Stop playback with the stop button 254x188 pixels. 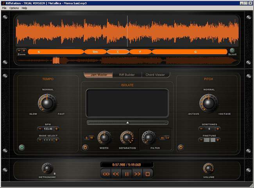coord(148,174)
